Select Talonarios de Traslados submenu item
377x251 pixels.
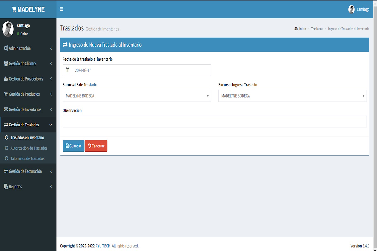click(x=27, y=158)
